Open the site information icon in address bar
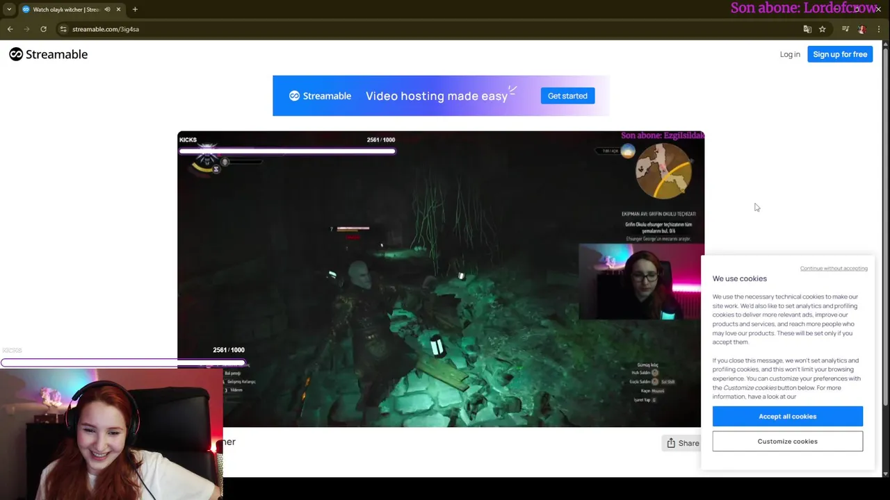This screenshot has height=500, width=890. pyautogui.click(x=63, y=29)
